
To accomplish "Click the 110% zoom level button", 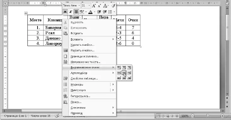I will pos(185,116).
